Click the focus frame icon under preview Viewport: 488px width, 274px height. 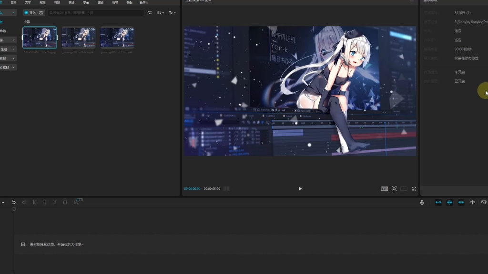coord(394,188)
